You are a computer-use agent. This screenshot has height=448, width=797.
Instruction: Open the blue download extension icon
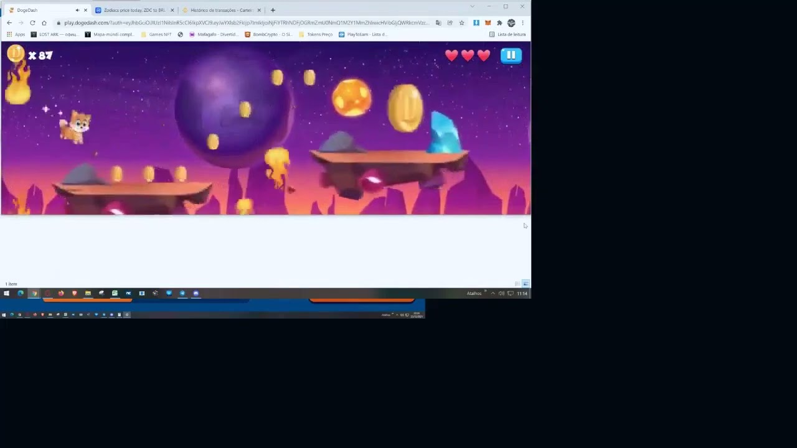tap(476, 23)
